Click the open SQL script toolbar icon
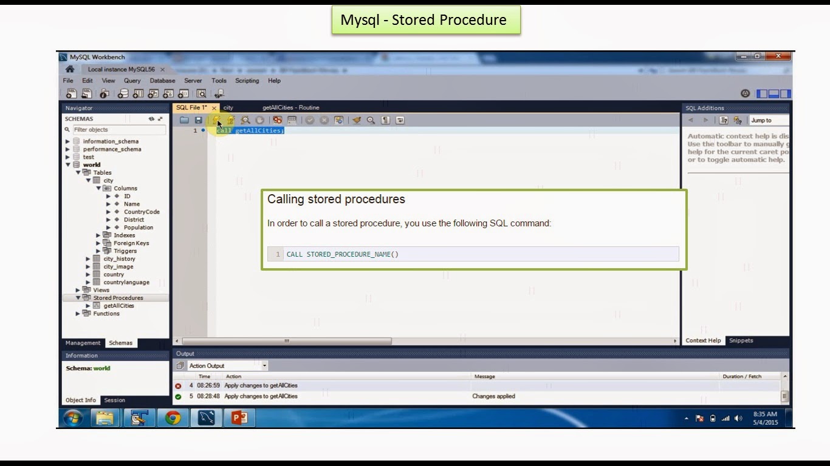The height and width of the screenshot is (466, 830). [87, 93]
